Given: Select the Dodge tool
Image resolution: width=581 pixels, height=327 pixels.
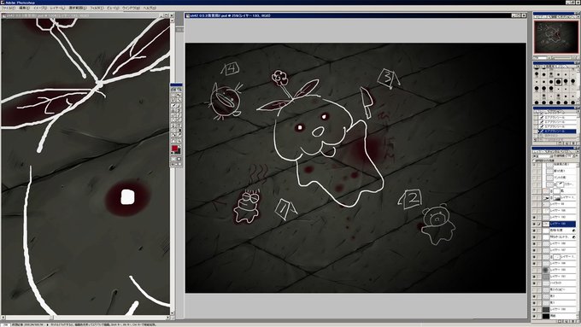Looking at the screenshot, I should tap(179, 120).
